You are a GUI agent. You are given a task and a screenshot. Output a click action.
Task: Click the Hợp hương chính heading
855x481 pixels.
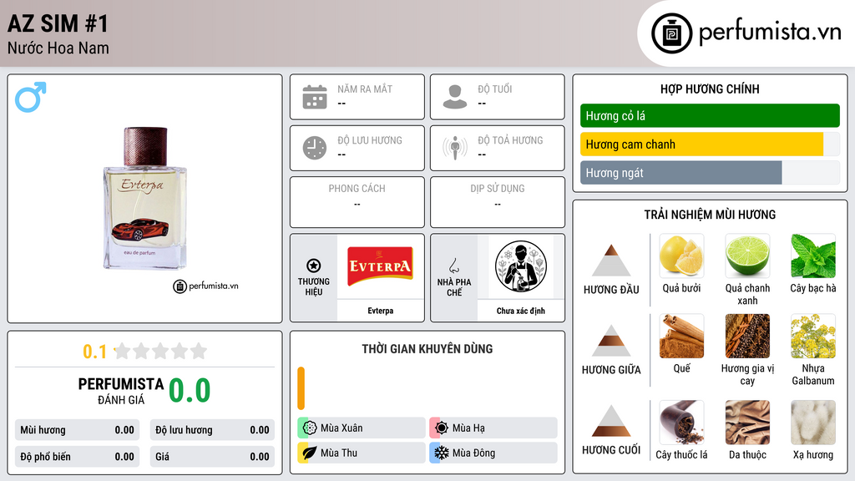[x=710, y=89]
